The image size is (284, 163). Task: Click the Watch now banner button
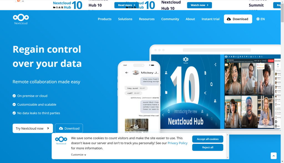(199, 5)
